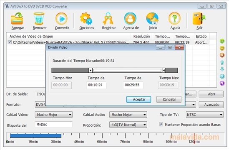The width and height of the screenshot is (229, 150).
Task: Click the Avanzado button
Action: pos(211,105)
